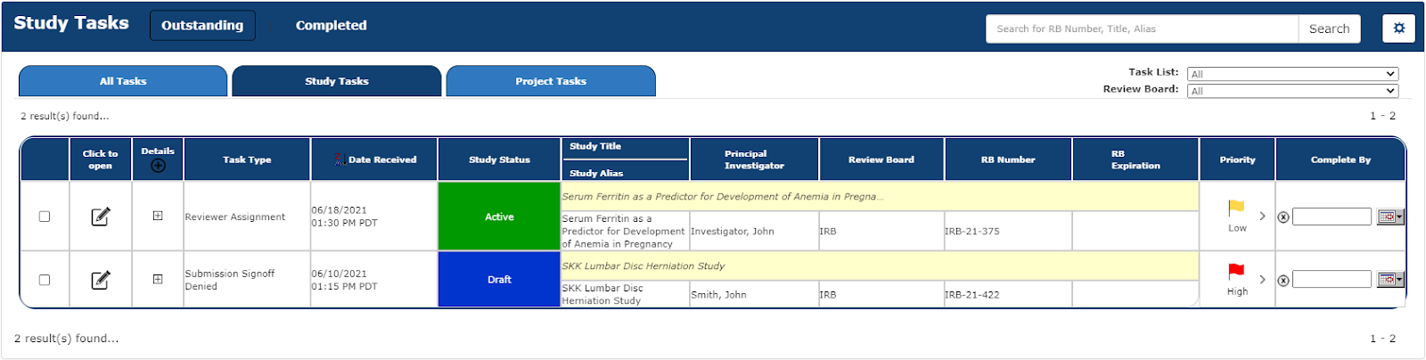Expand details for the Reviewer Assignment row
The width and height of the screenshot is (1426, 360).
click(x=158, y=216)
